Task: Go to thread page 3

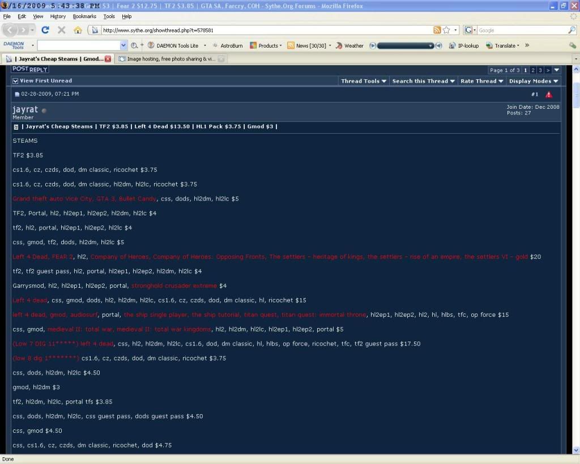Action: coord(540,70)
